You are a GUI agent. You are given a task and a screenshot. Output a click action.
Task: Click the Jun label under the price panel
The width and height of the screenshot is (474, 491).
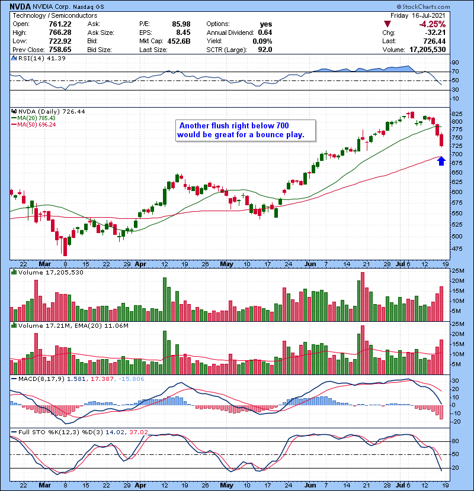tap(310, 264)
